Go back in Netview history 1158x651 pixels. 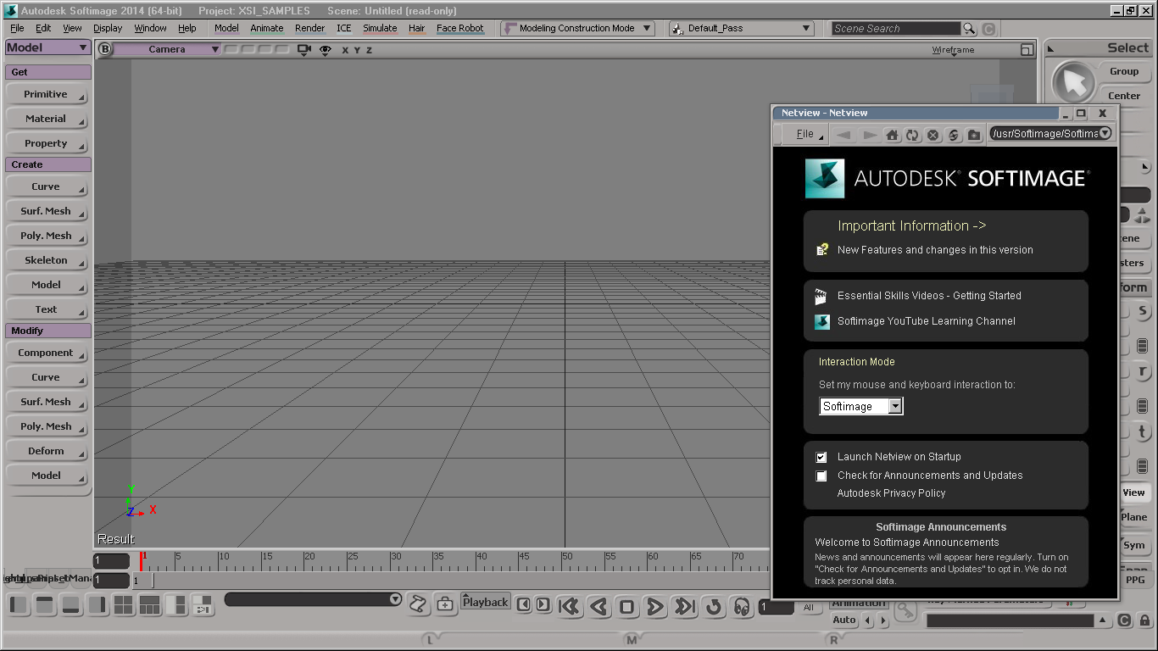pyautogui.click(x=843, y=135)
